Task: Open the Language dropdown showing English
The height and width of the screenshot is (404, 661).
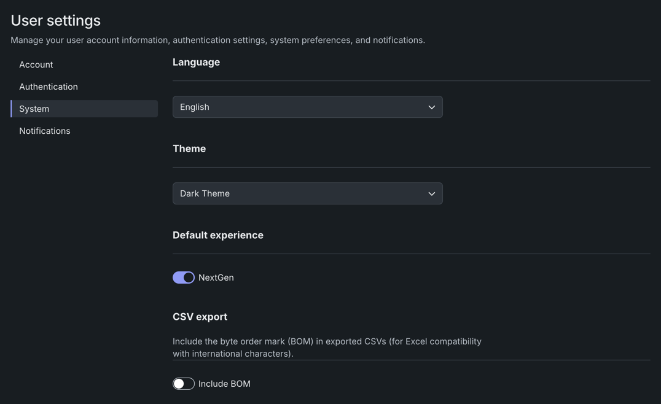Action: coord(307,107)
